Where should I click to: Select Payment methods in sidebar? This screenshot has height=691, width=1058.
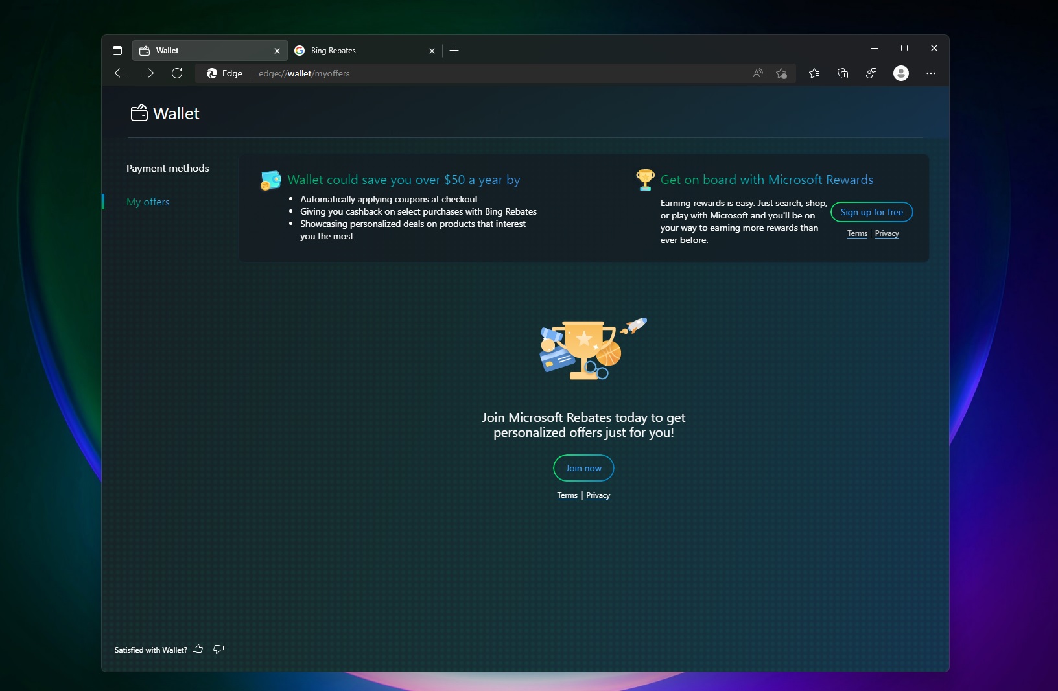168,169
